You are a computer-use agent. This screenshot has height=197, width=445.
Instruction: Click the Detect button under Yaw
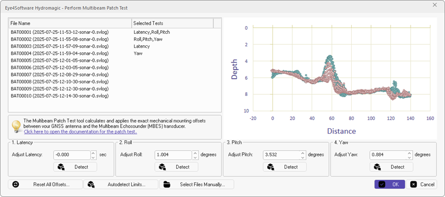coord(391,167)
